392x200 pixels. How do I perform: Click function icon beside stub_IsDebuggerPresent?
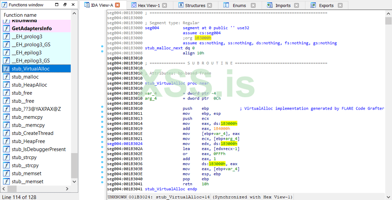coord(6,149)
